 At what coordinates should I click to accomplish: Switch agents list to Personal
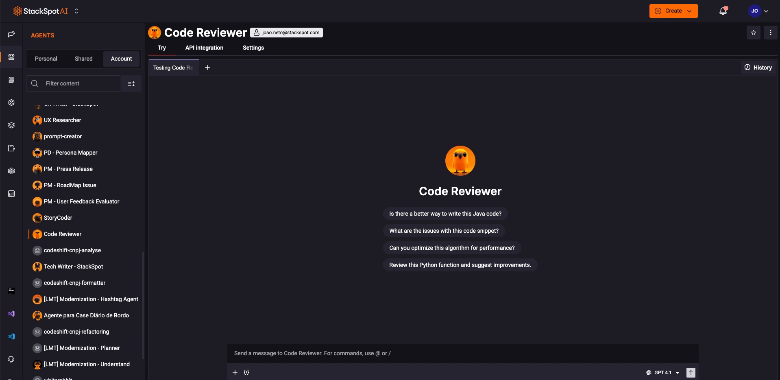pos(46,59)
